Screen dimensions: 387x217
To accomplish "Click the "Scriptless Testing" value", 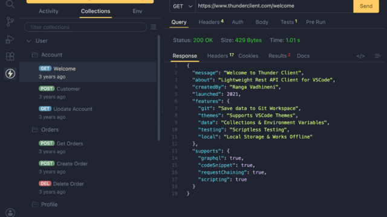I will coord(258,130).
